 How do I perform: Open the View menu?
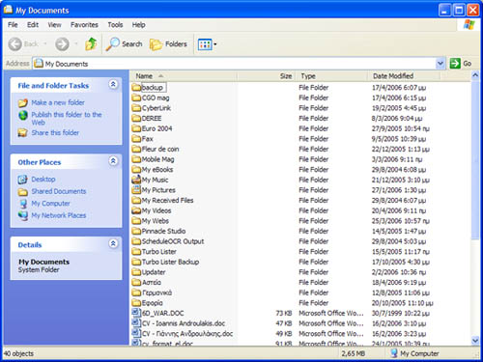[54, 25]
